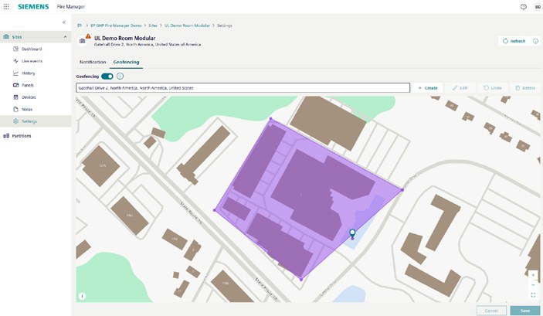Select the bottom vertex of geofence polygon
This screenshot has width=543, height=316.
(x=301, y=279)
